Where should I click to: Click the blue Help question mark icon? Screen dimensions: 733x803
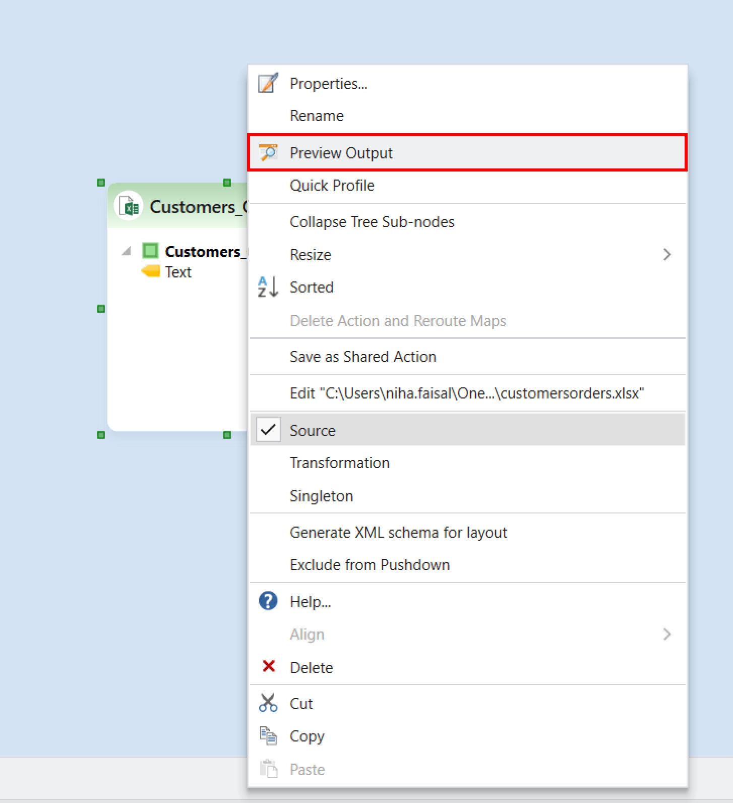tap(268, 601)
